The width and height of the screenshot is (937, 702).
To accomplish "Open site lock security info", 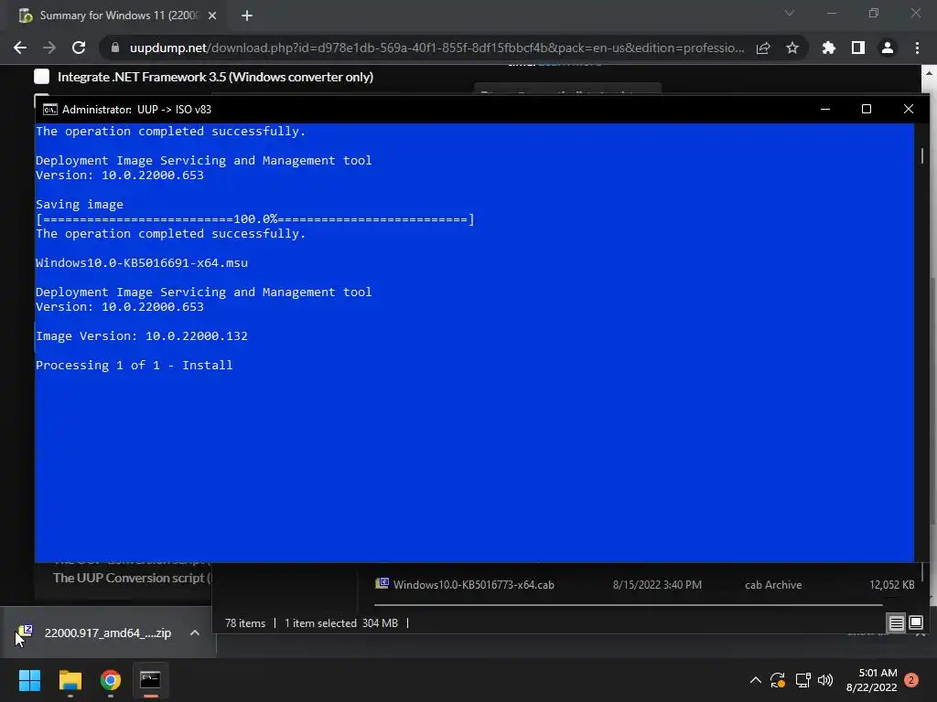I will pyautogui.click(x=115, y=48).
